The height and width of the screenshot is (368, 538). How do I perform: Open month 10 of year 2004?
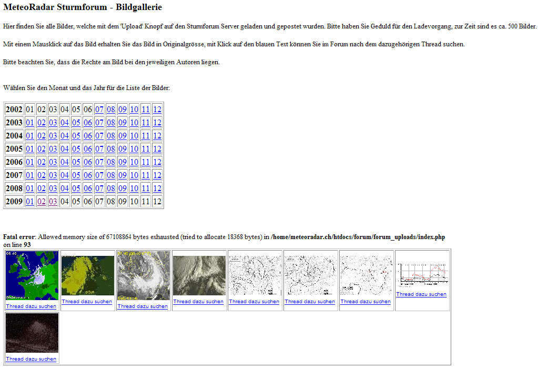point(134,136)
